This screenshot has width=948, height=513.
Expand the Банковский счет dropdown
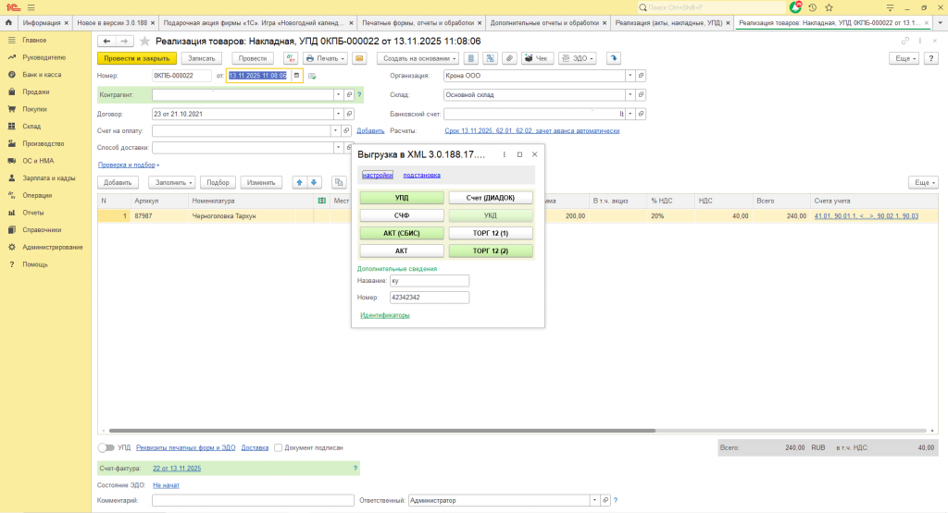click(630, 114)
